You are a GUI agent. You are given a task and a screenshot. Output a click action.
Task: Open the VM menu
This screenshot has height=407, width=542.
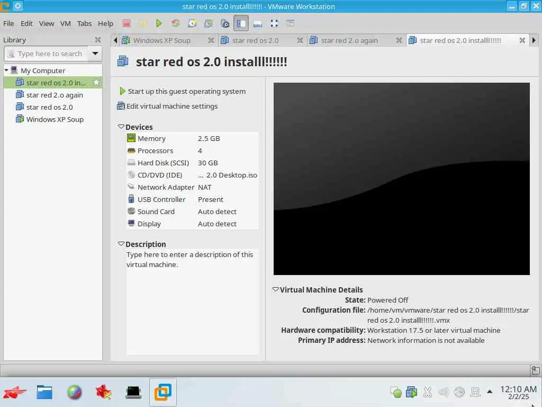click(65, 23)
